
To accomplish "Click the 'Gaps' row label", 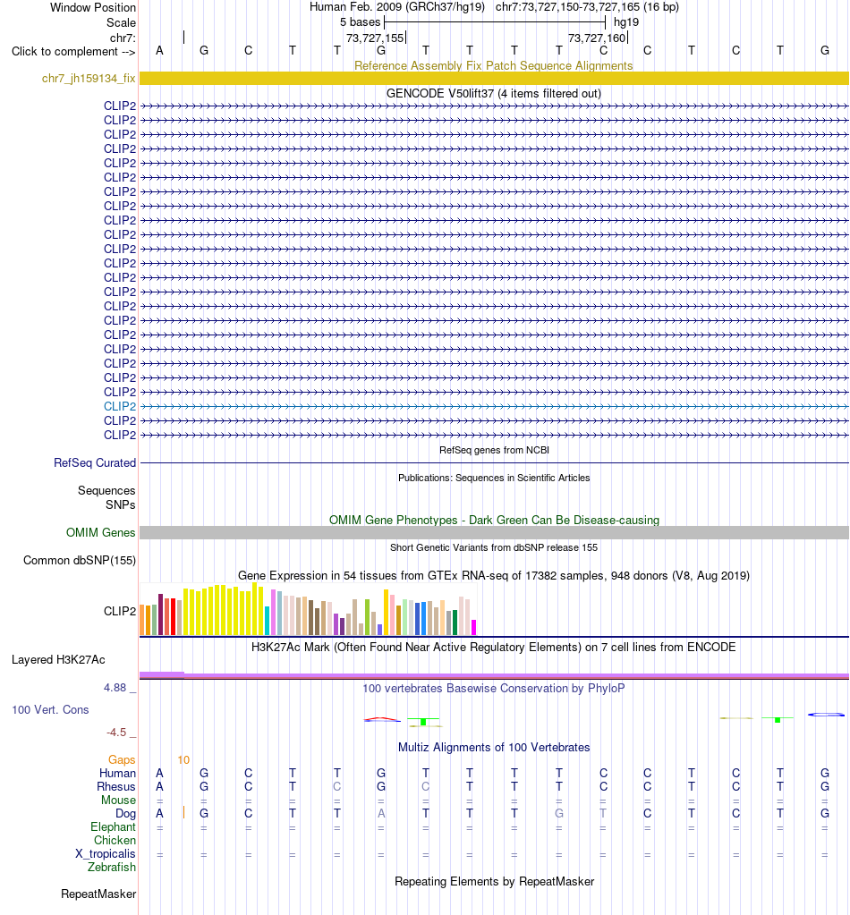I will coord(122,759).
